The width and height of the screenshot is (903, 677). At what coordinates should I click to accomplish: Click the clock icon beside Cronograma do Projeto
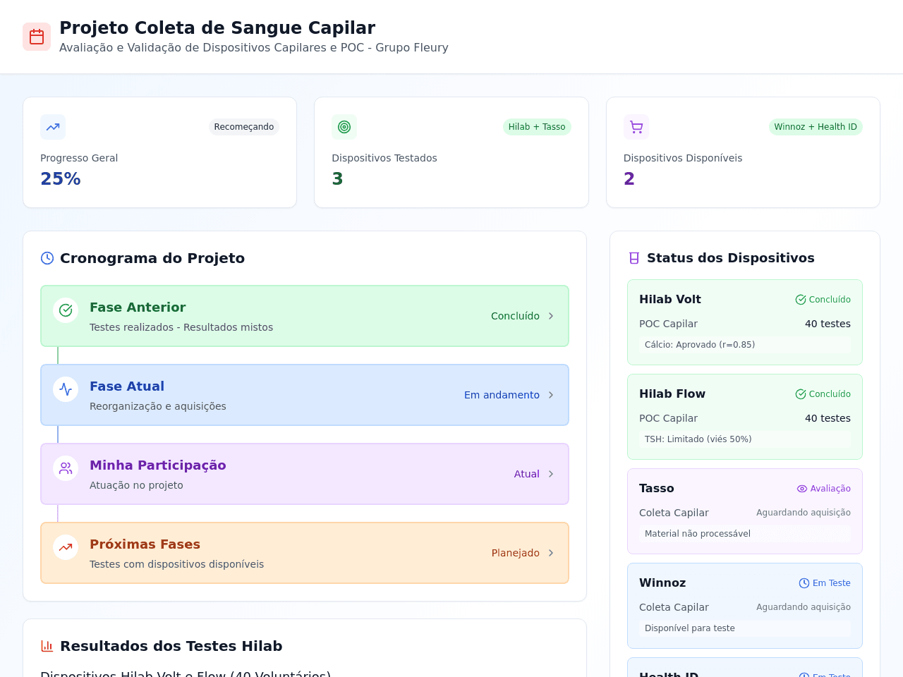(47, 258)
